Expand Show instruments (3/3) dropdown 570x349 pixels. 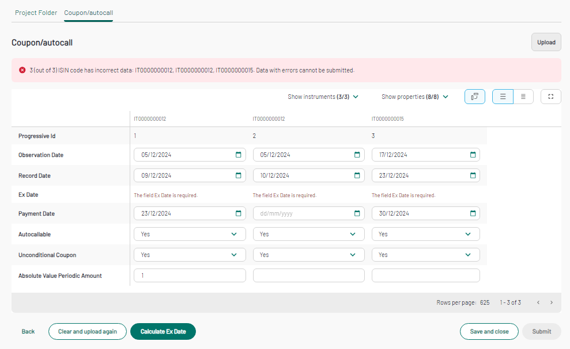323,97
